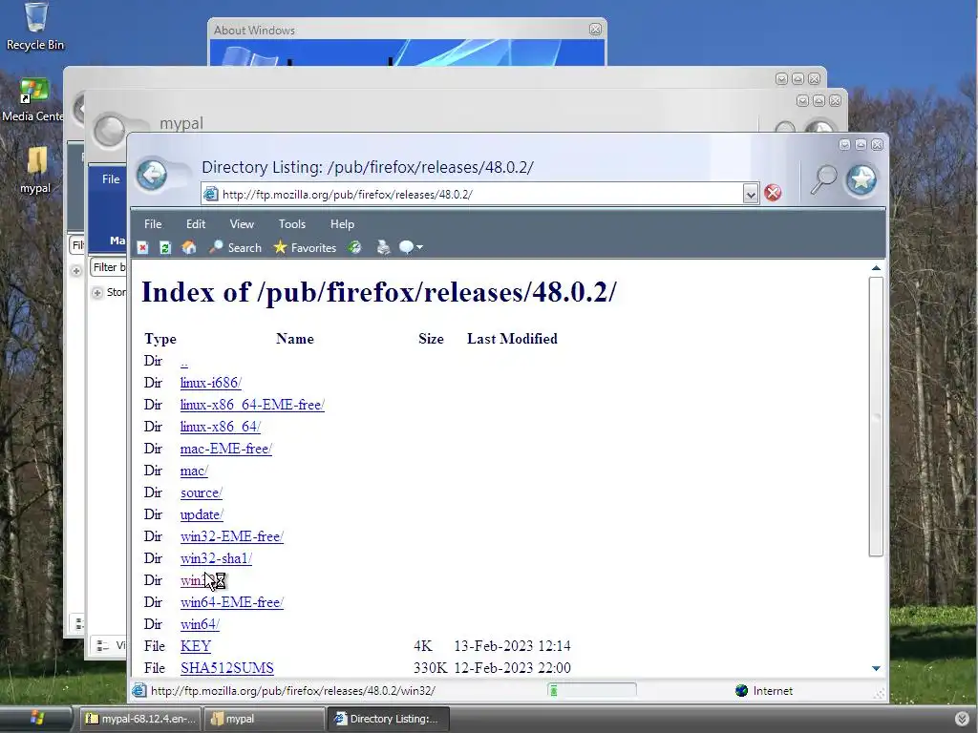Switch to the mypal taskbar button

[x=266, y=719]
